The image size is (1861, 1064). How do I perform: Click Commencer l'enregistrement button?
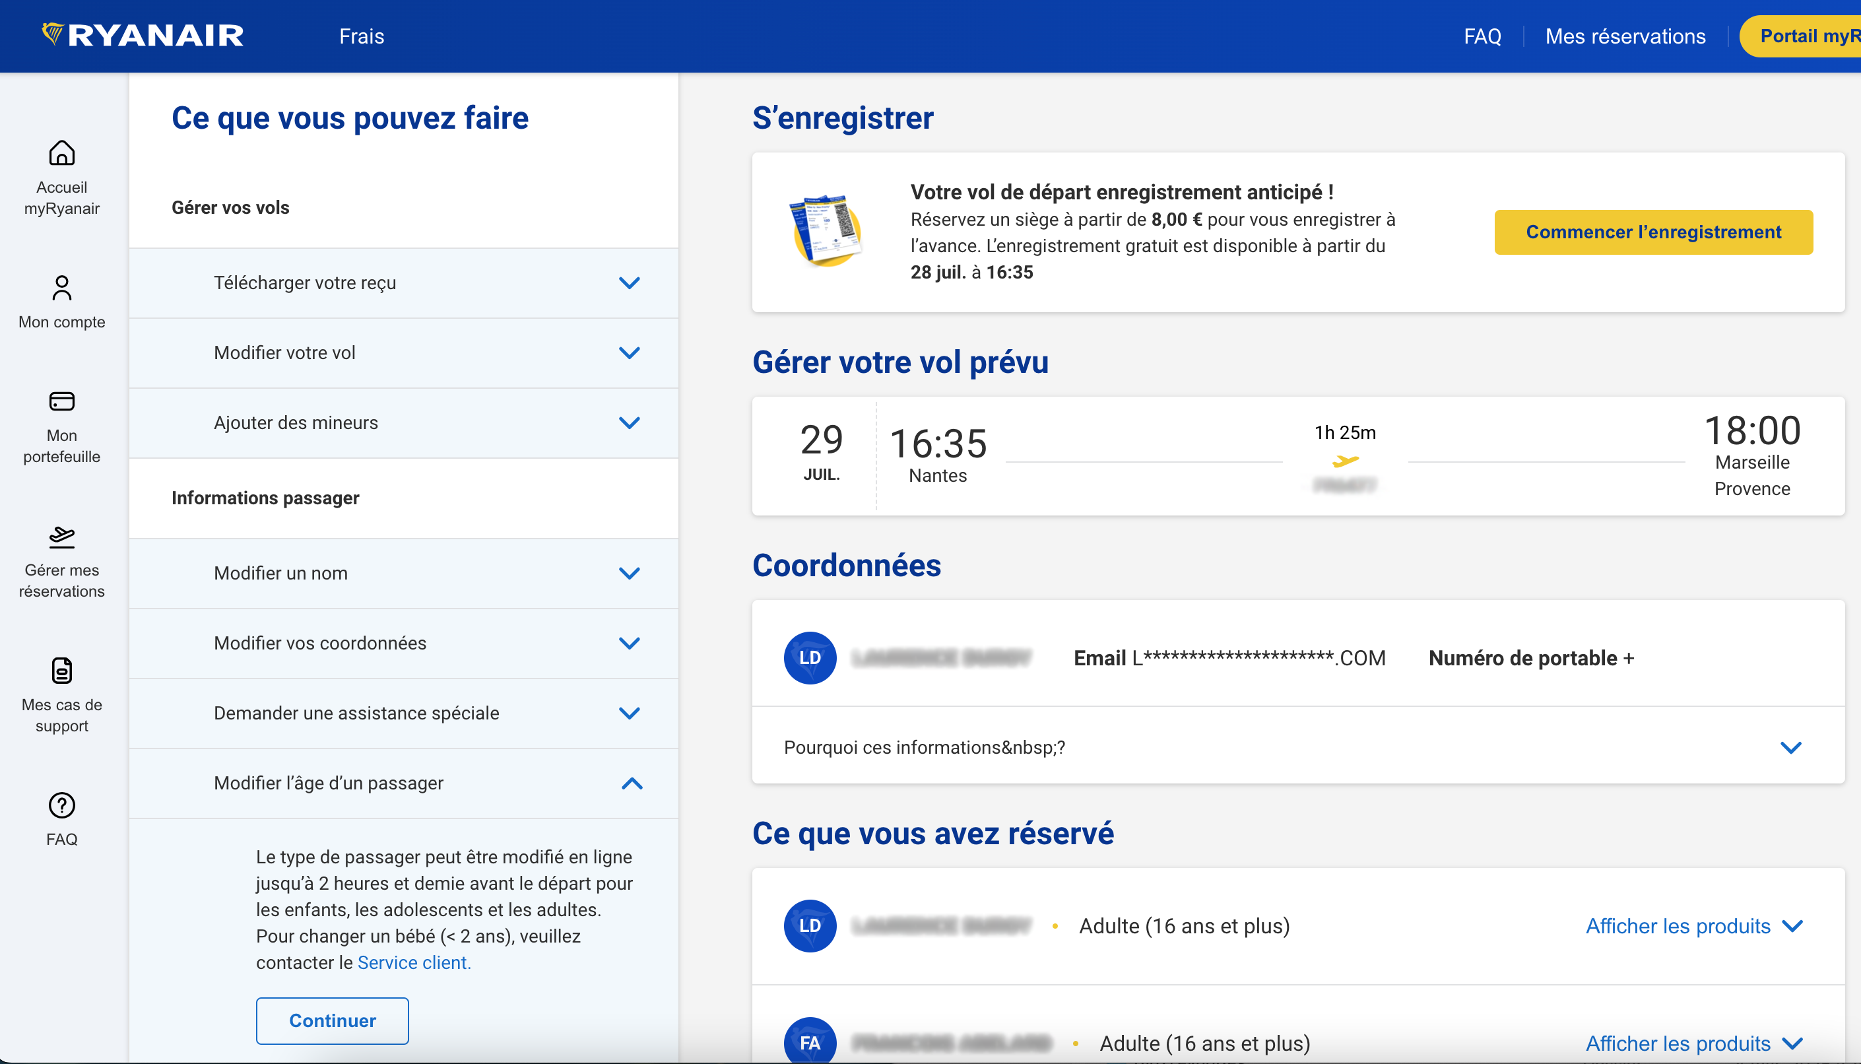[x=1654, y=232]
